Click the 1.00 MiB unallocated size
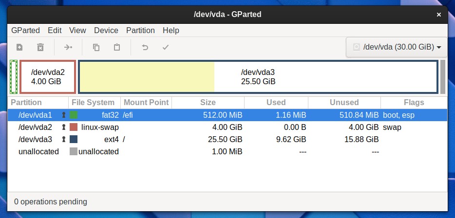This screenshot has height=218, width=455. [227, 152]
